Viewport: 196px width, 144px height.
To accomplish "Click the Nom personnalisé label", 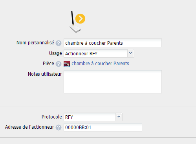I will [35, 43].
